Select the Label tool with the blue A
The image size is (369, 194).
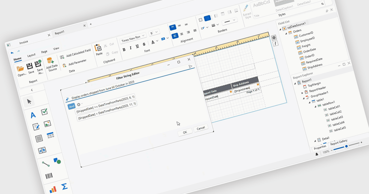(33, 115)
